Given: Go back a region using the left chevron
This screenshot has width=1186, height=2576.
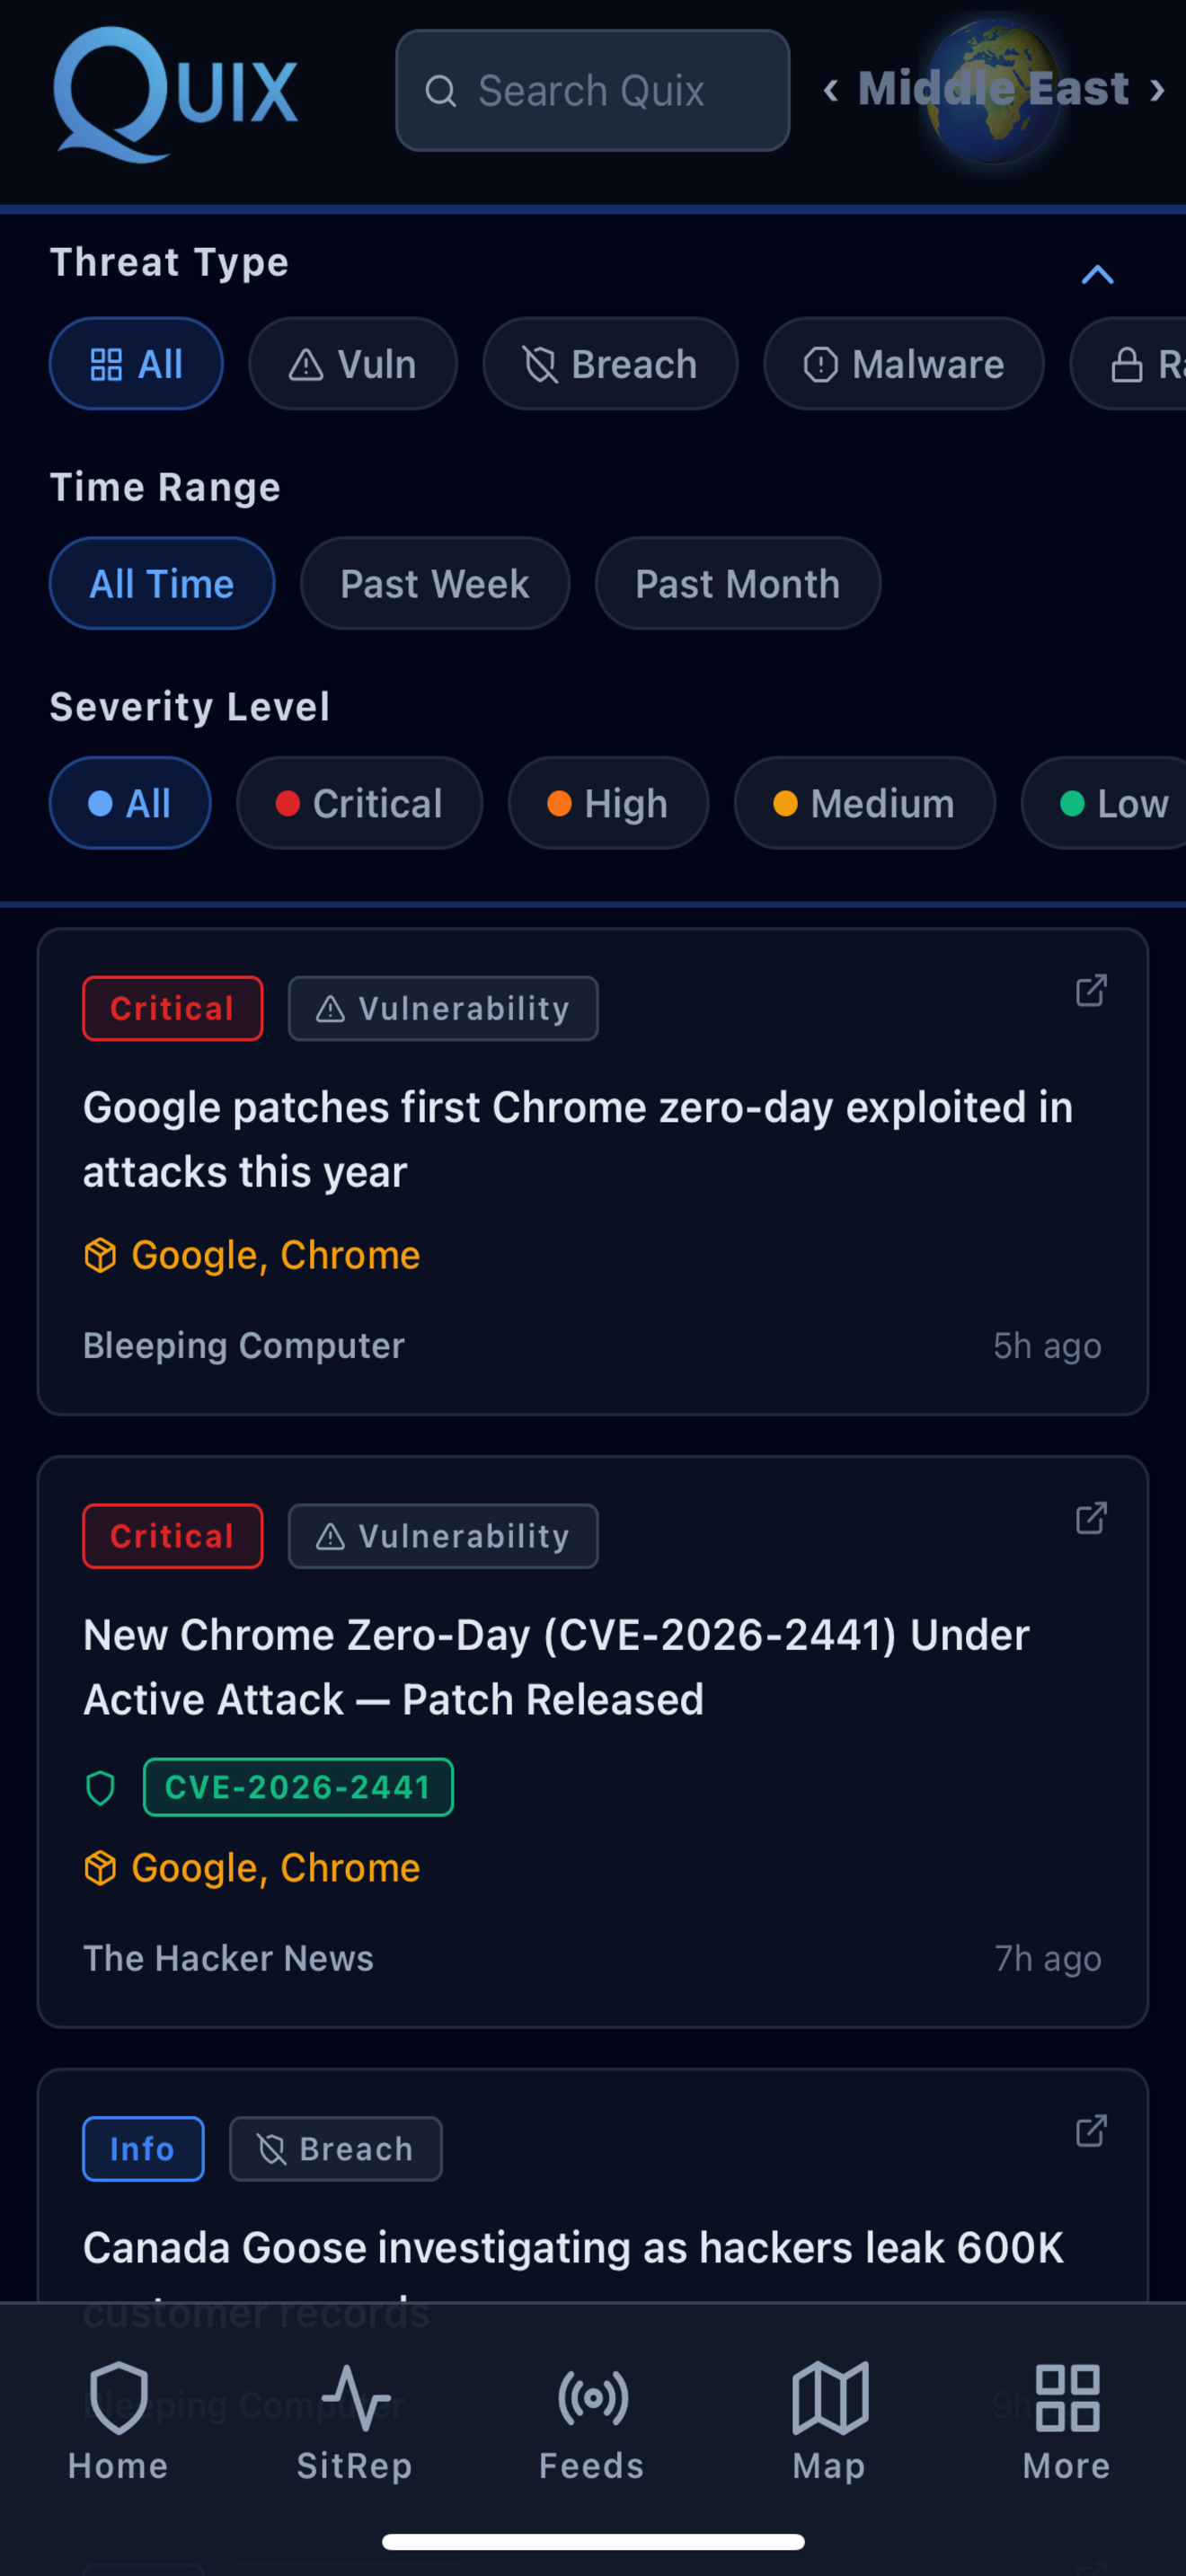Looking at the screenshot, I should [833, 90].
